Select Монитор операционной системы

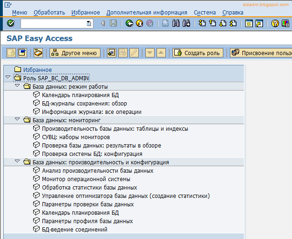(86, 179)
